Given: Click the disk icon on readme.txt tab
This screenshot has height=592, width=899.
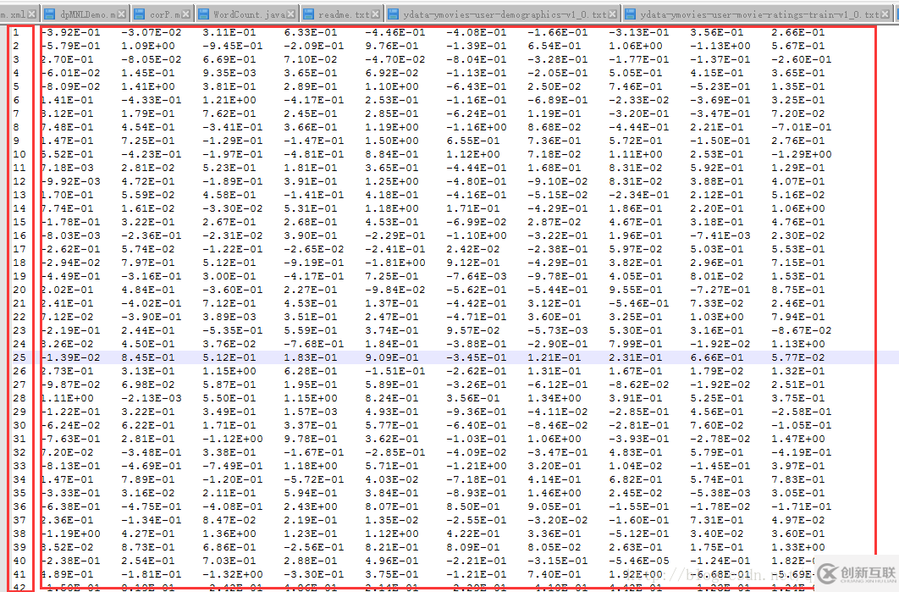Looking at the screenshot, I should (x=308, y=14).
